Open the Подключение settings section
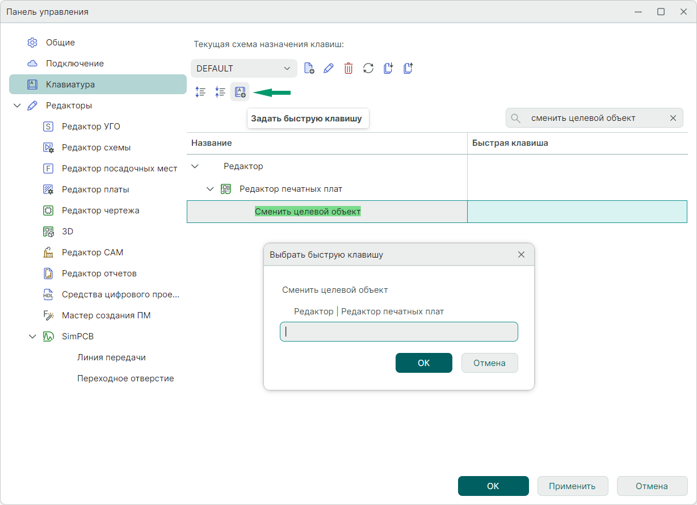Image resolution: width=697 pixels, height=505 pixels. click(74, 64)
